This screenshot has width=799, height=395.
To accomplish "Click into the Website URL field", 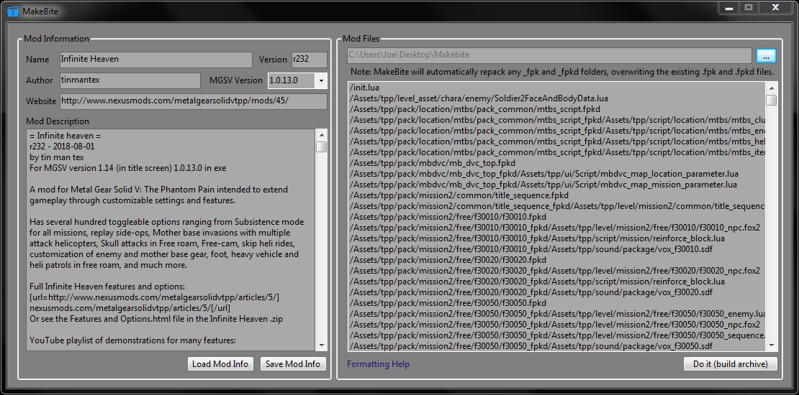I will point(192,101).
